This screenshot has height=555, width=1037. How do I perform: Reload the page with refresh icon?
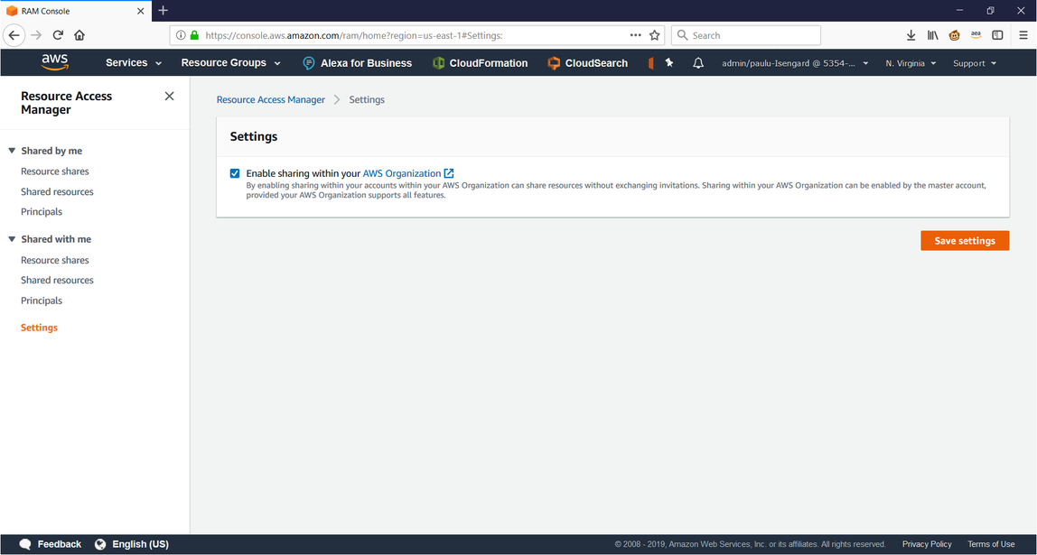58,36
